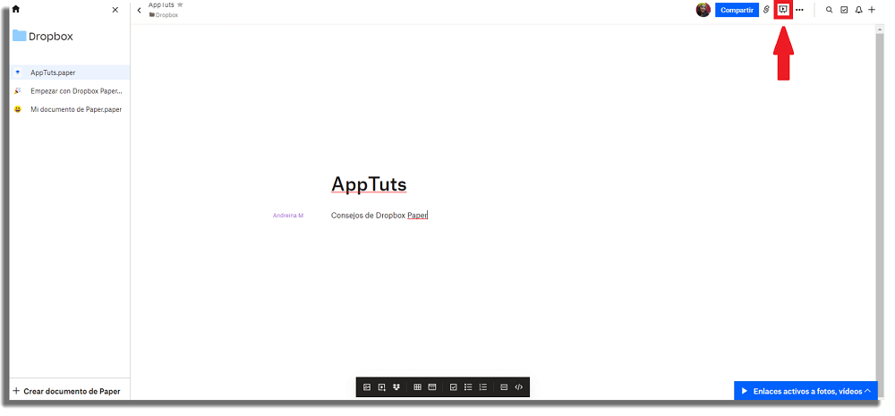Create new document with plus icon
The height and width of the screenshot is (416, 895).
click(872, 10)
